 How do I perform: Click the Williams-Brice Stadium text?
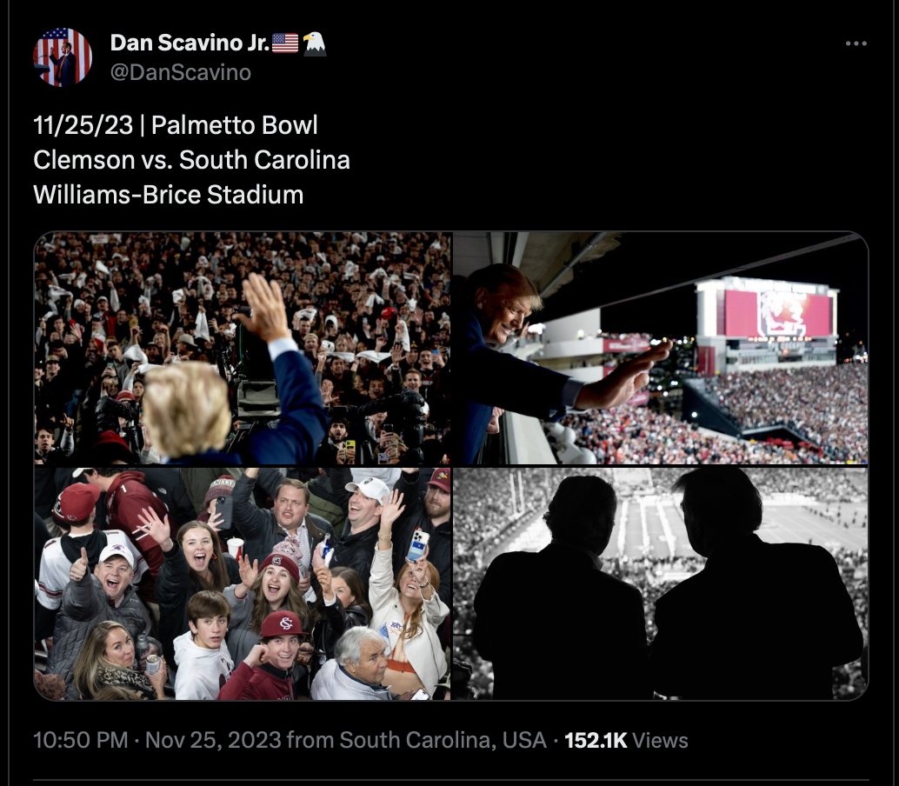coord(169,195)
